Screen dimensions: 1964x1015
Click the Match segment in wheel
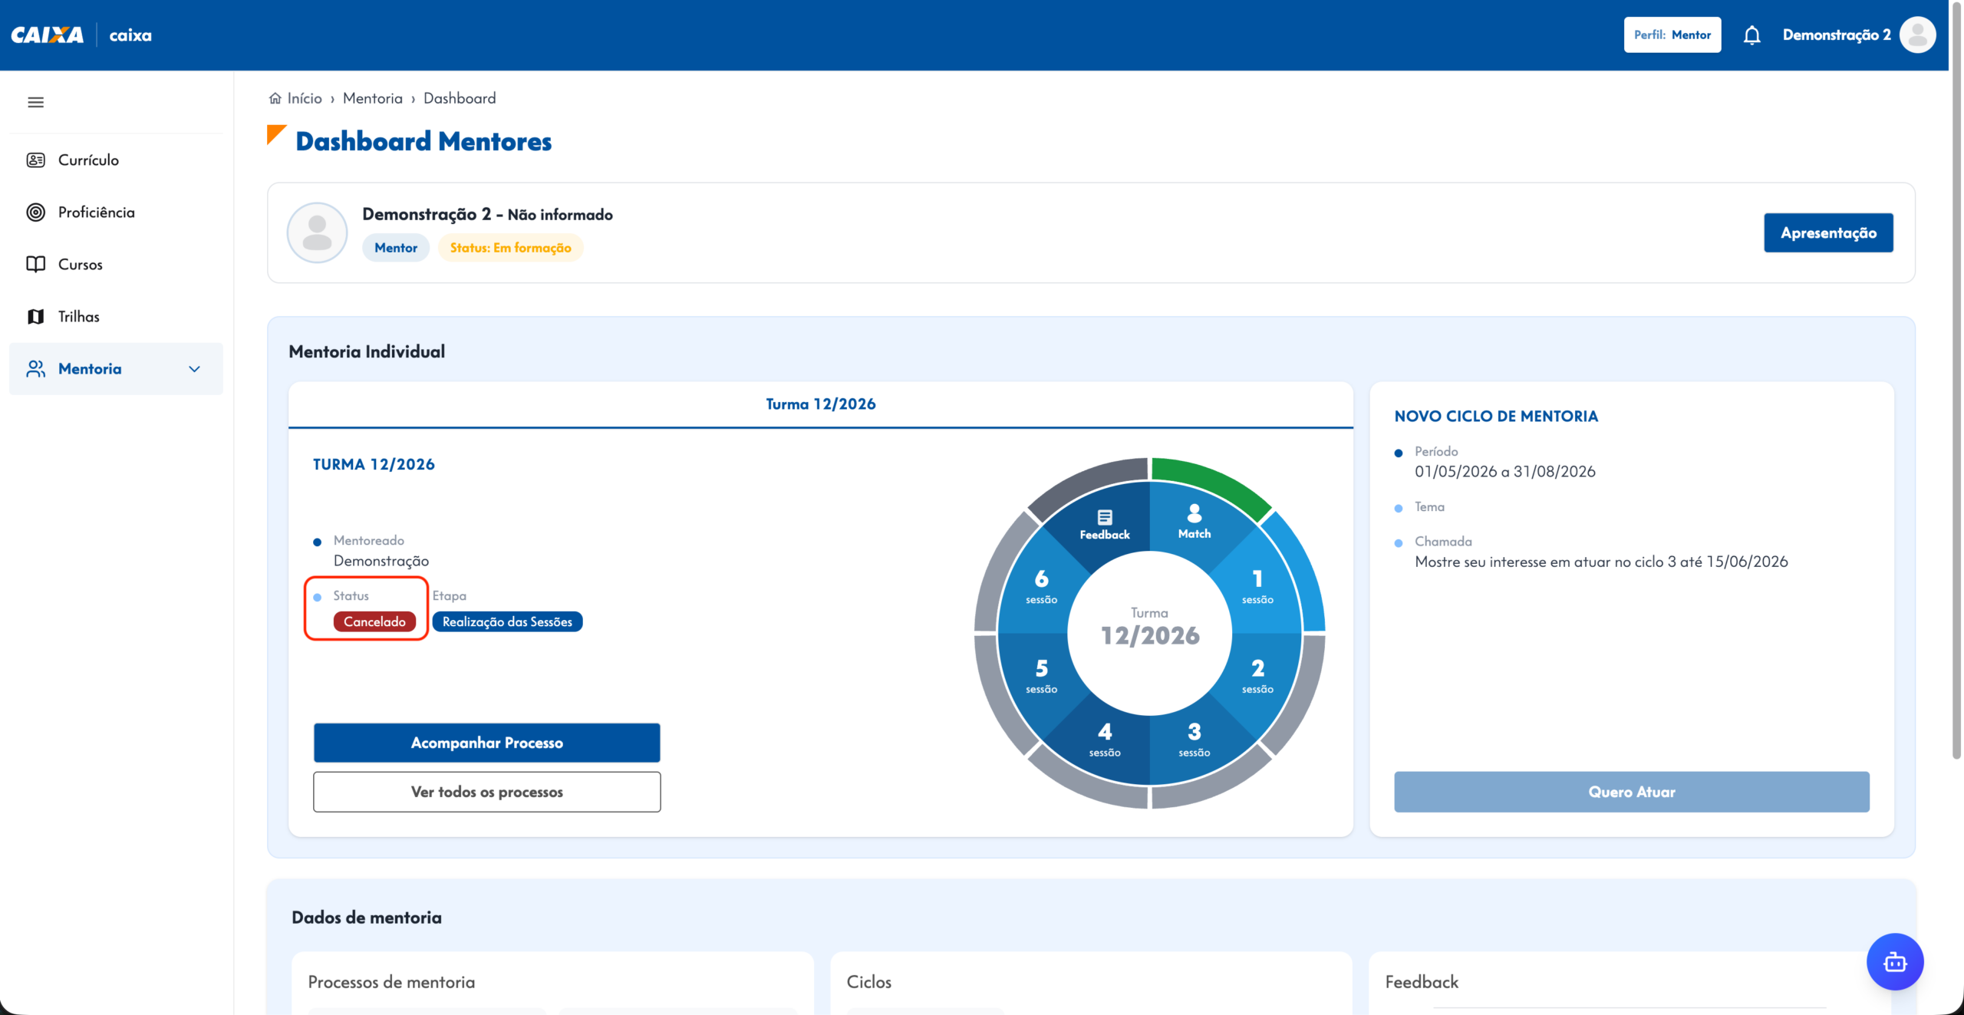[x=1195, y=522]
